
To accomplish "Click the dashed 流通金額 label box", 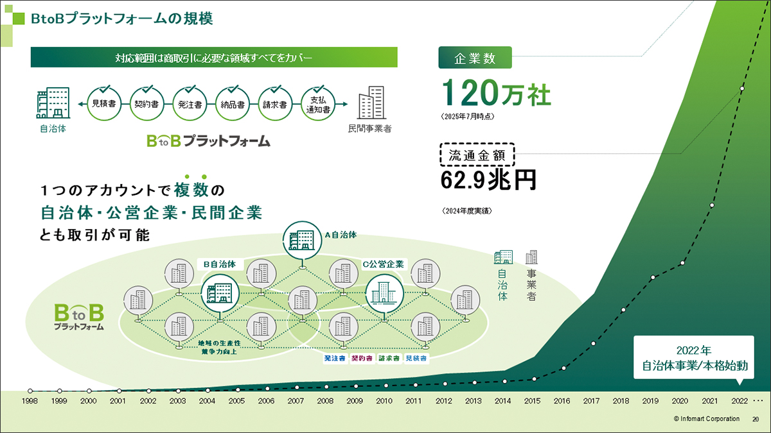I will point(477,155).
